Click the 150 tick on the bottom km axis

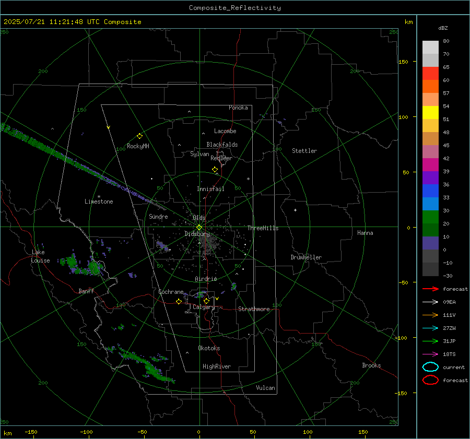363,432
